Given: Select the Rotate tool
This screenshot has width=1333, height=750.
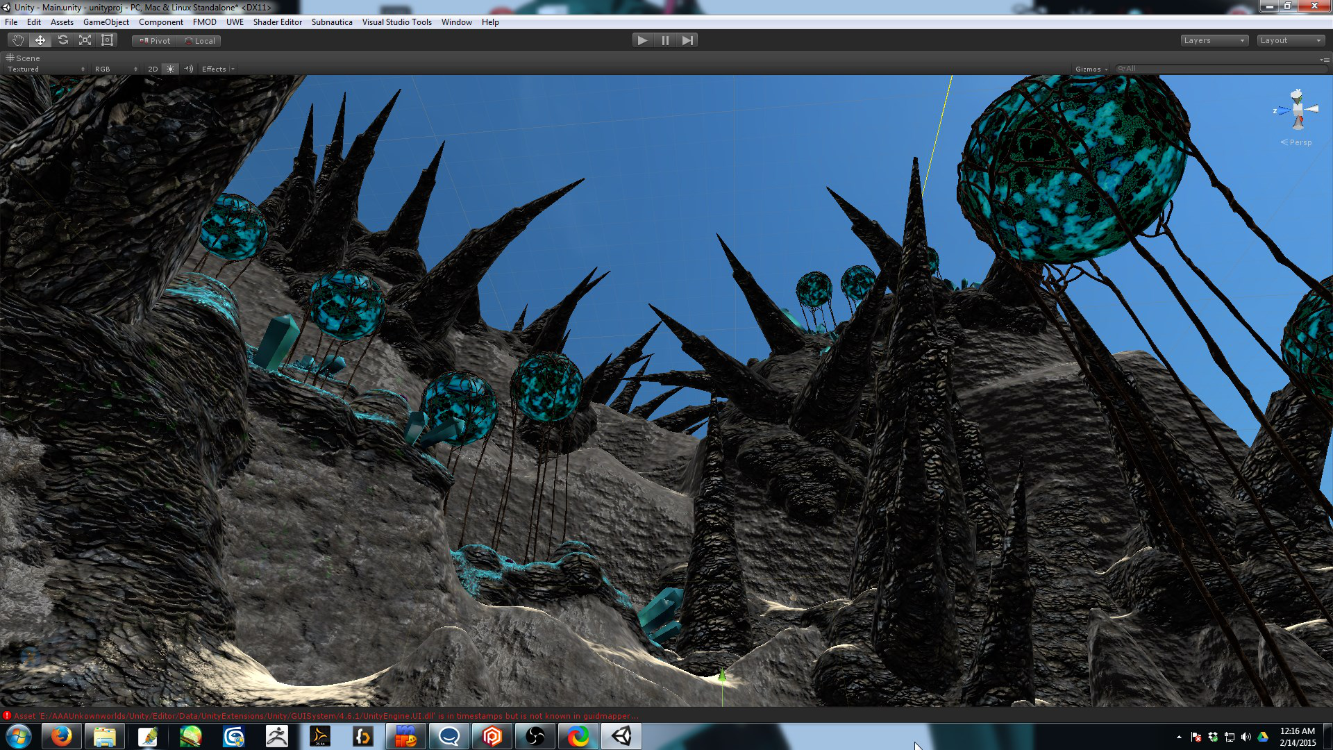Looking at the screenshot, I should pyautogui.click(x=62, y=40).
